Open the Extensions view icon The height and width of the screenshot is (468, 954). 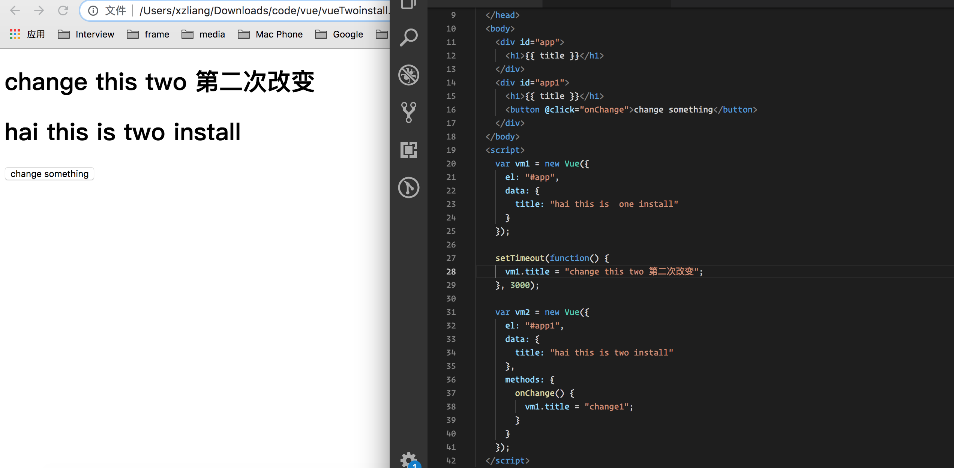408,150
